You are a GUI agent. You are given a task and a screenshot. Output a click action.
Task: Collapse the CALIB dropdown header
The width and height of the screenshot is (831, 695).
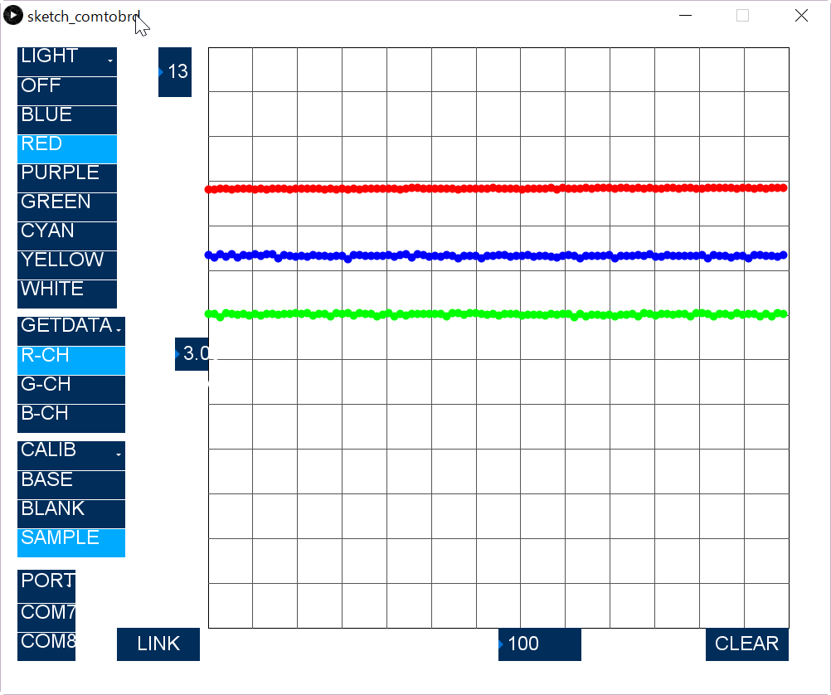(71, 455)
